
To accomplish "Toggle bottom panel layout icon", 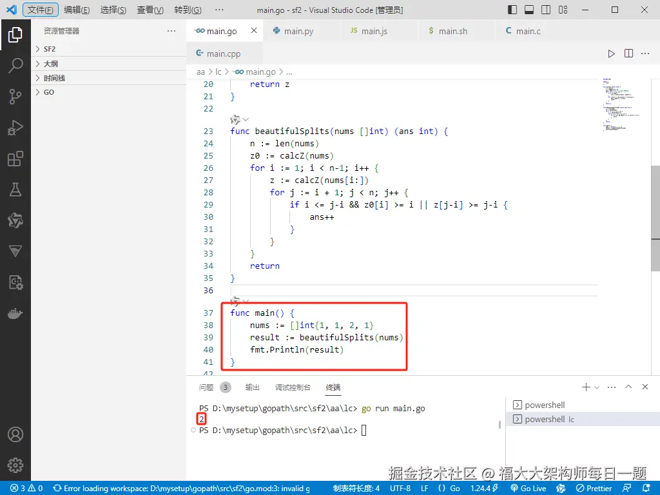I will click(x=529, y=10).
